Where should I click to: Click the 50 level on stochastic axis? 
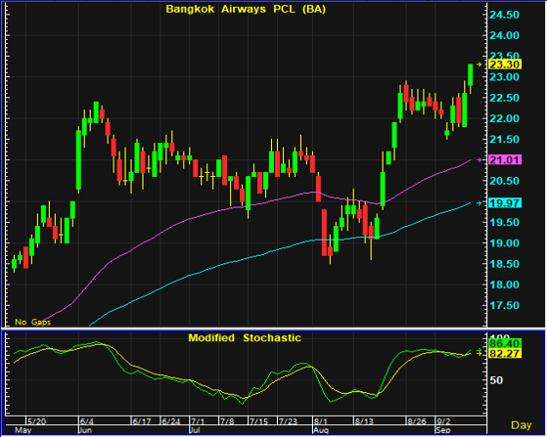496,380
